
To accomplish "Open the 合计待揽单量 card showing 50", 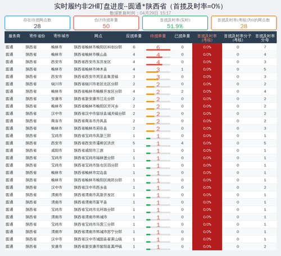I will tap(106, 23).
